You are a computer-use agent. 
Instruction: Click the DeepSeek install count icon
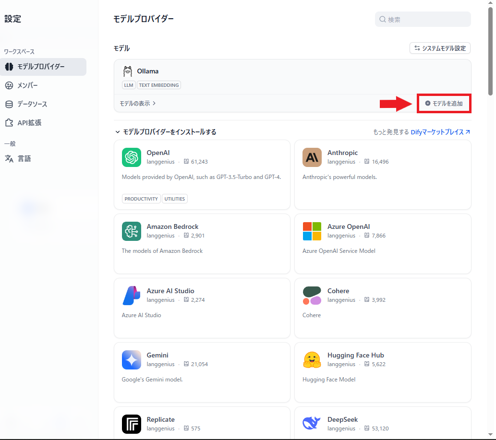[367, 428]
